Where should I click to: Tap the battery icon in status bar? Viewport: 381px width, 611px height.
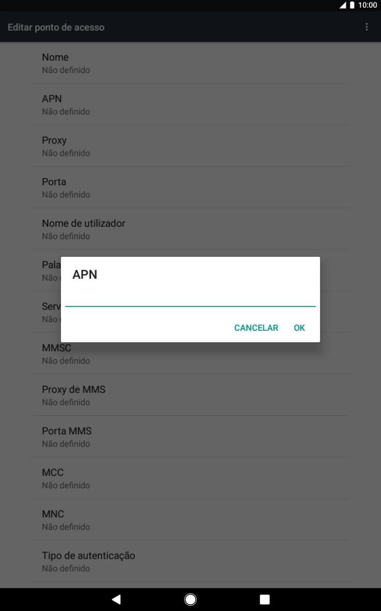point(352,5)
